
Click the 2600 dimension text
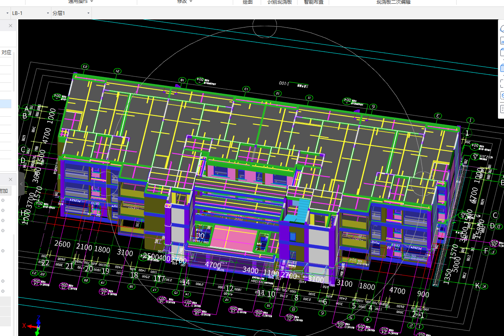click(x=62, y=244)
